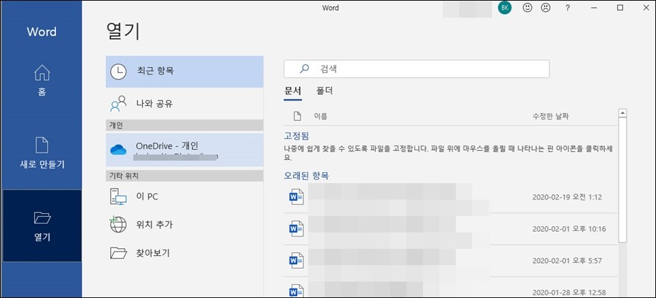Go to Home (홈) in Word sidebar
656x298 pixels.
pyautogui.click(x=42, y=81)
